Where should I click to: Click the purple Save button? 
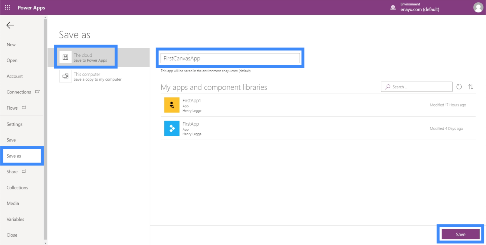461,234
